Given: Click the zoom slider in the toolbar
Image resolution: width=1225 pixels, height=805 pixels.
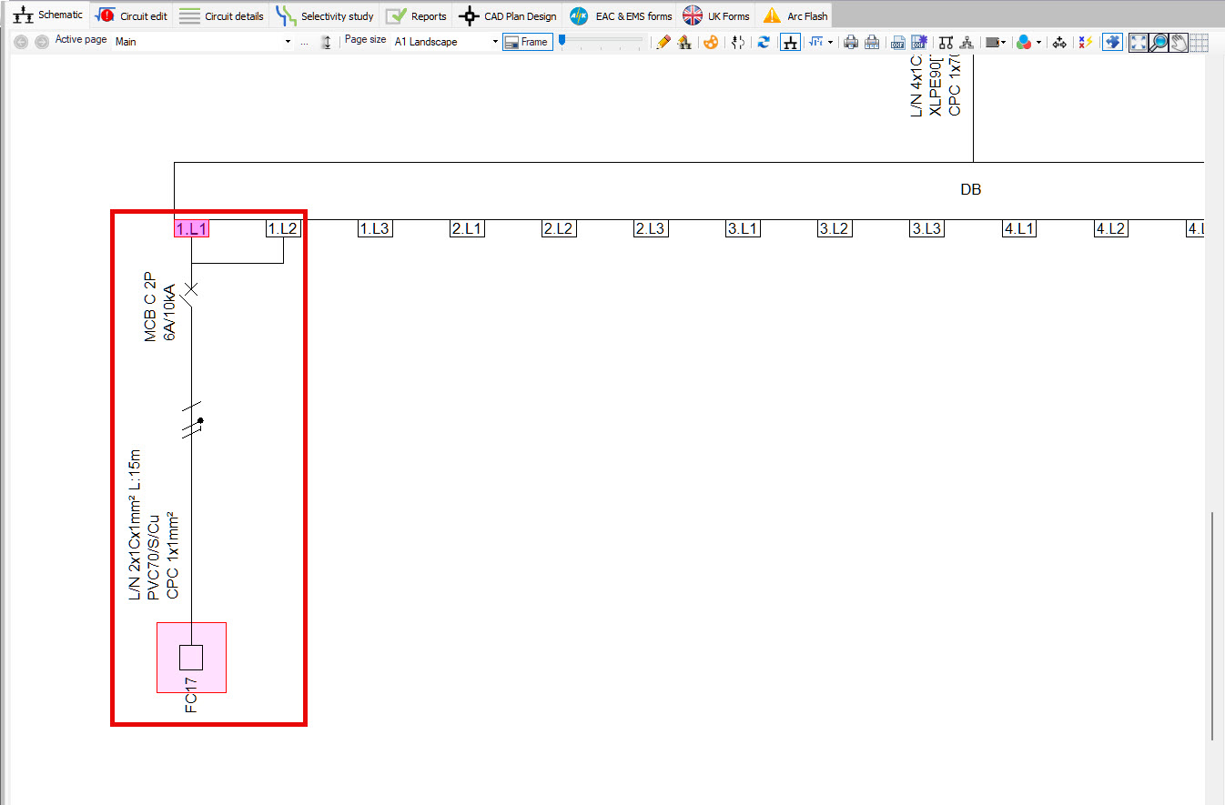Looking at the screenshot, I should point(601,42).
